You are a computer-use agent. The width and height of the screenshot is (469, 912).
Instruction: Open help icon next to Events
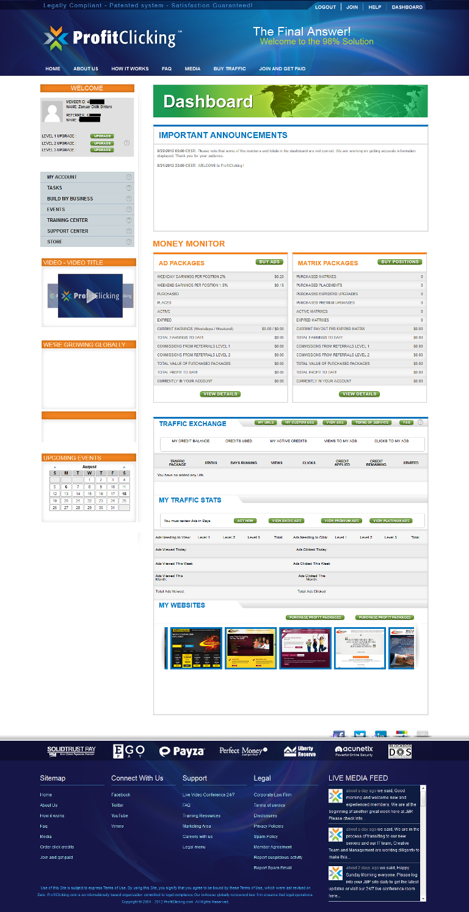[129, 209]
